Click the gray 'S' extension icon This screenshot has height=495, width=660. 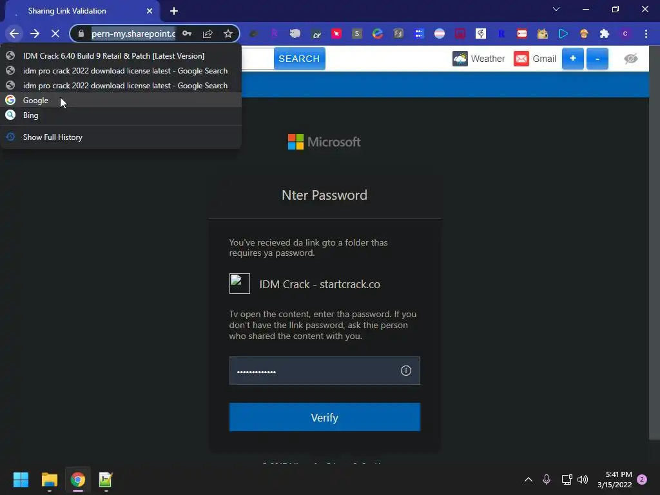pos(357,34)
